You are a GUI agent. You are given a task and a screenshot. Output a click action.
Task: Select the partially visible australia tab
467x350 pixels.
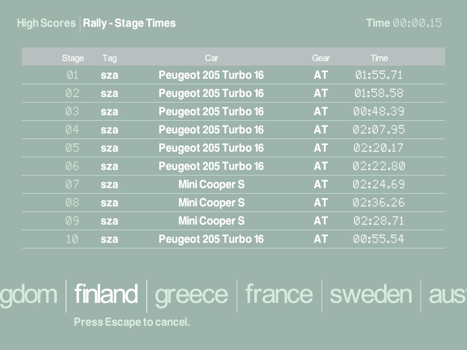pos(447,294)
